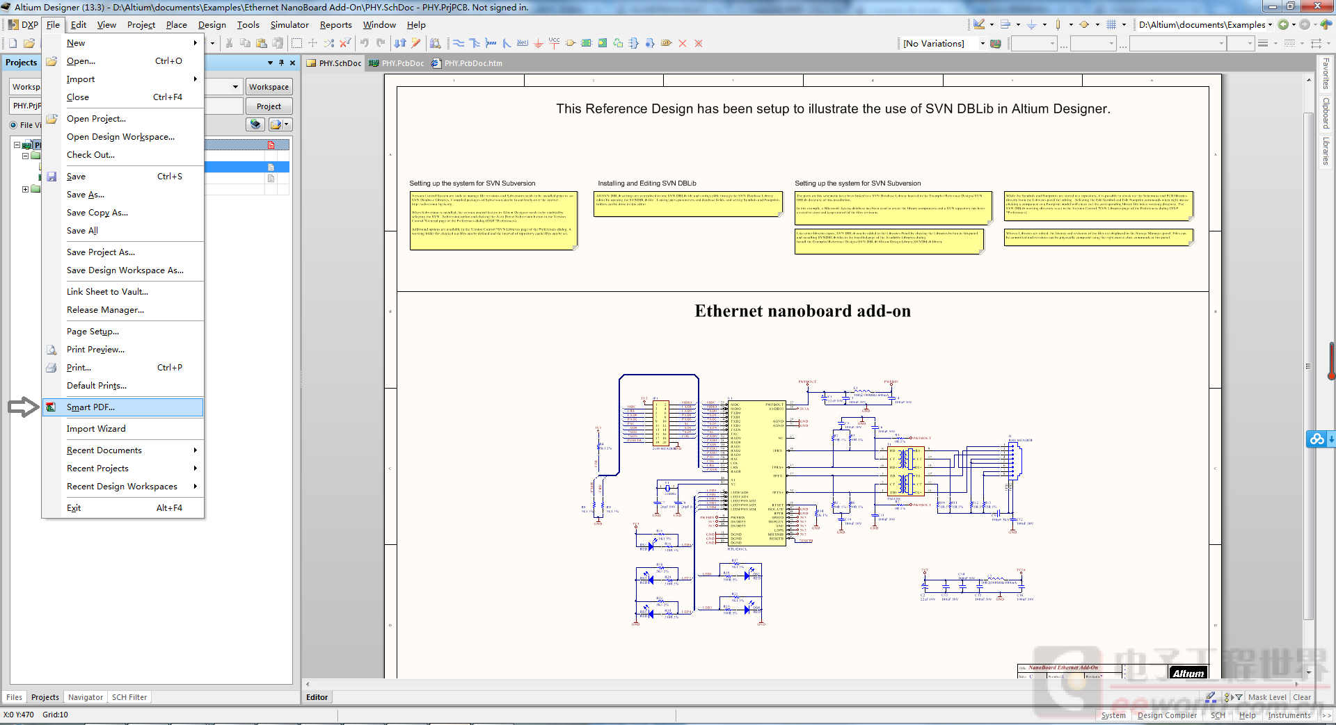1336x725 pixels.
Task: Click the Mask Level button
Action: (1267, 697)
